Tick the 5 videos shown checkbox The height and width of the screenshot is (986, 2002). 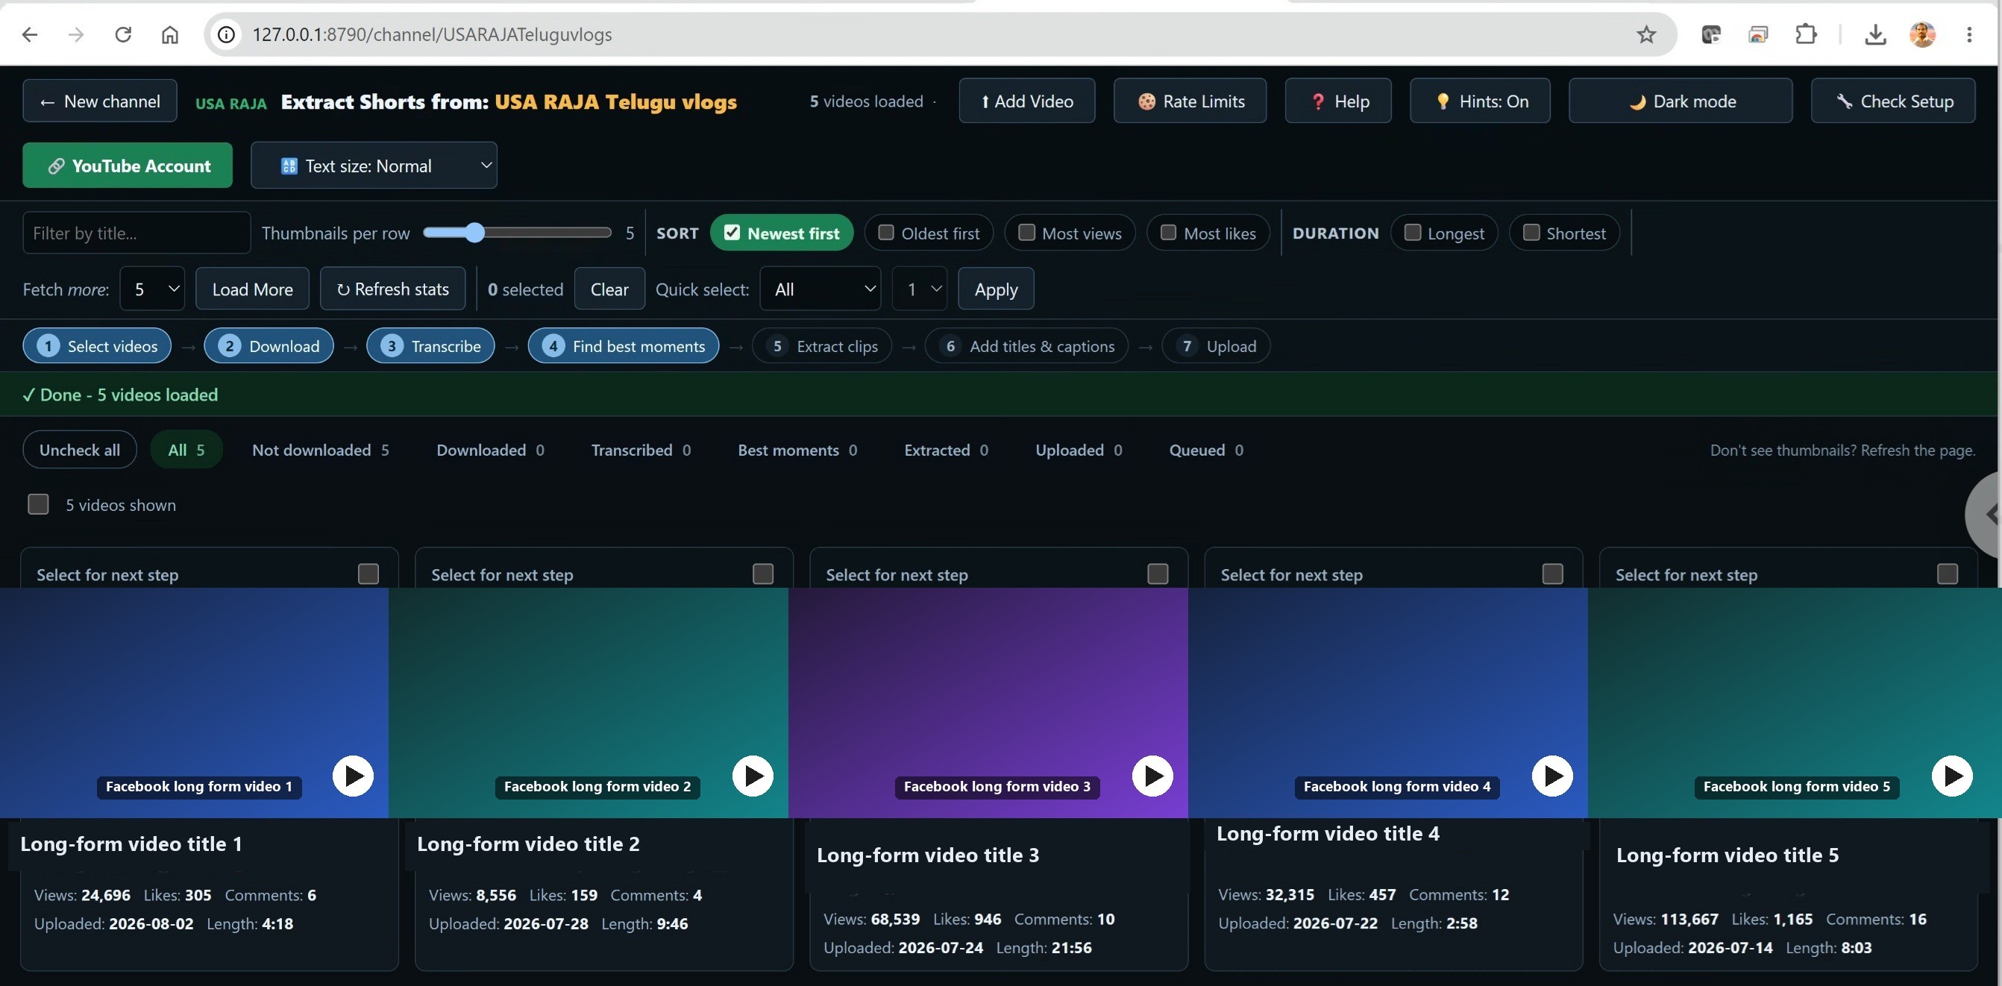tap(38, 504)
